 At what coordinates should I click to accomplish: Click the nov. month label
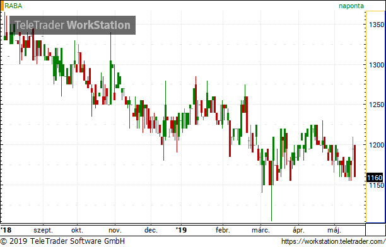click(x=115, y=230)
